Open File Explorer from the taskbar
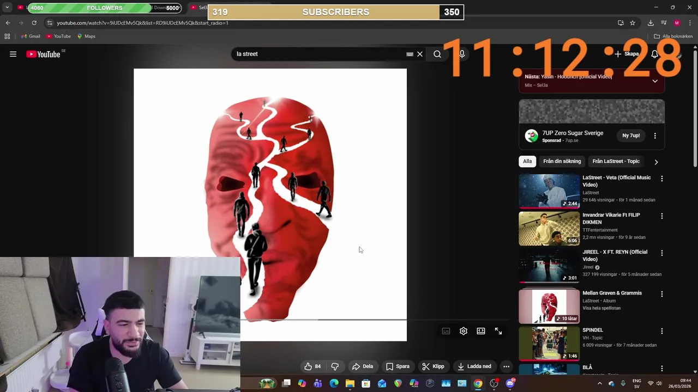 point(350,383)
